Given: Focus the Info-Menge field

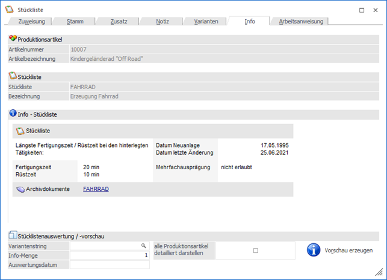Looking at the screenshot, I should point(110,255).
